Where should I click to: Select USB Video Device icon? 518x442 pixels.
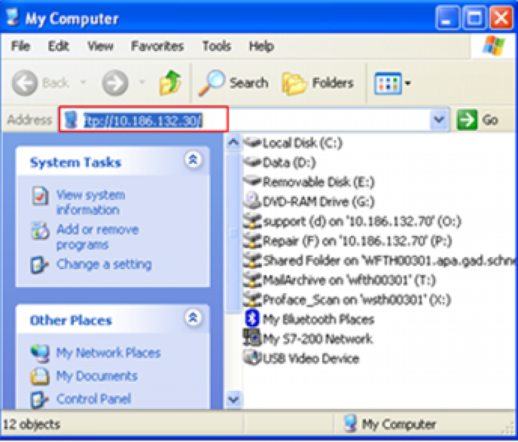click(x=253, y=358)
